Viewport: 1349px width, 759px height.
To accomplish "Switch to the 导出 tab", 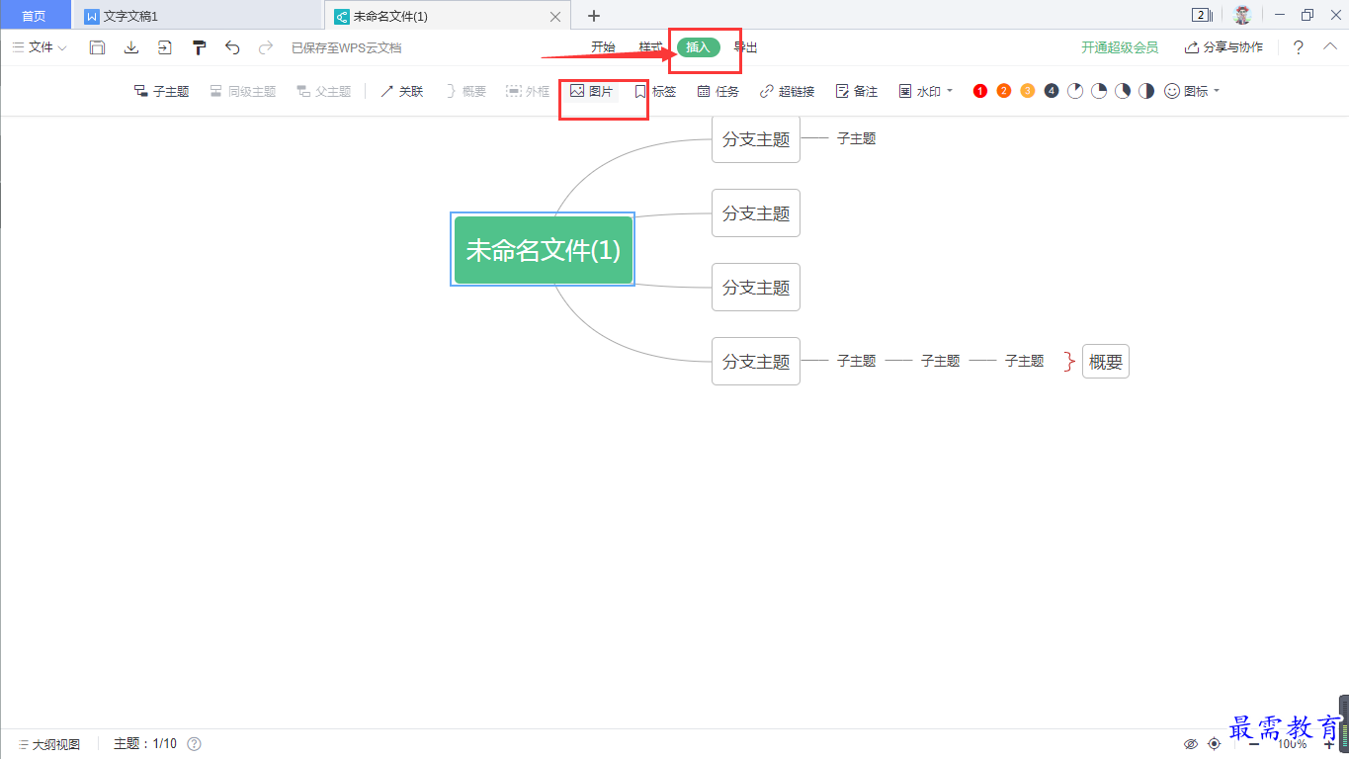I will (x=746, y=47).
